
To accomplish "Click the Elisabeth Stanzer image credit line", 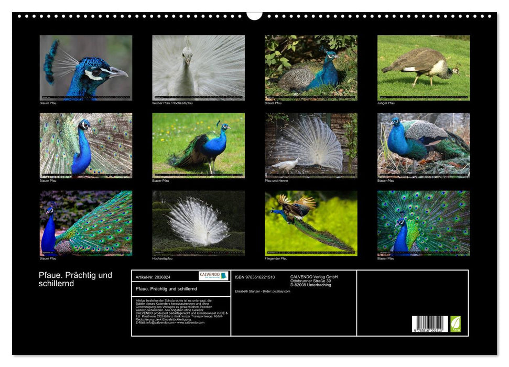I will tap(263, 291).
